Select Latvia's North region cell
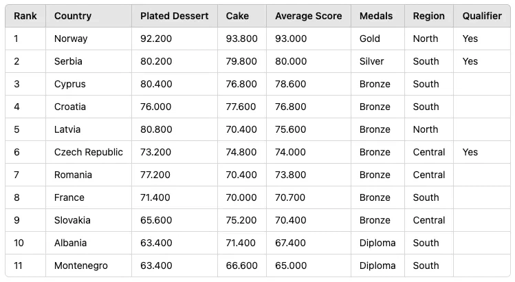Viewport: 515px width, 282px height. coord(426,129)
